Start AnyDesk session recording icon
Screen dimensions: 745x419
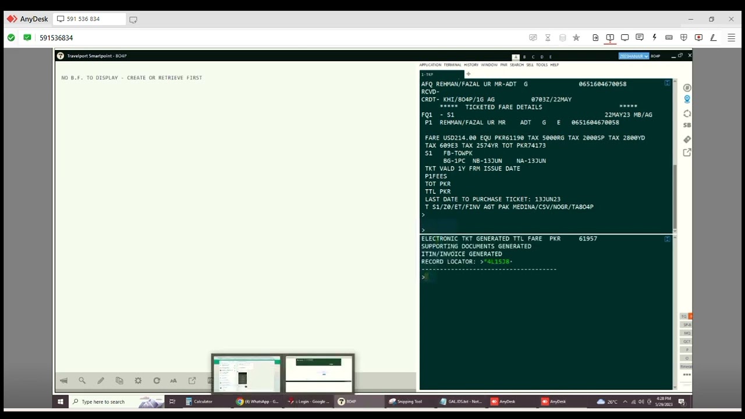tap(698, 38)
